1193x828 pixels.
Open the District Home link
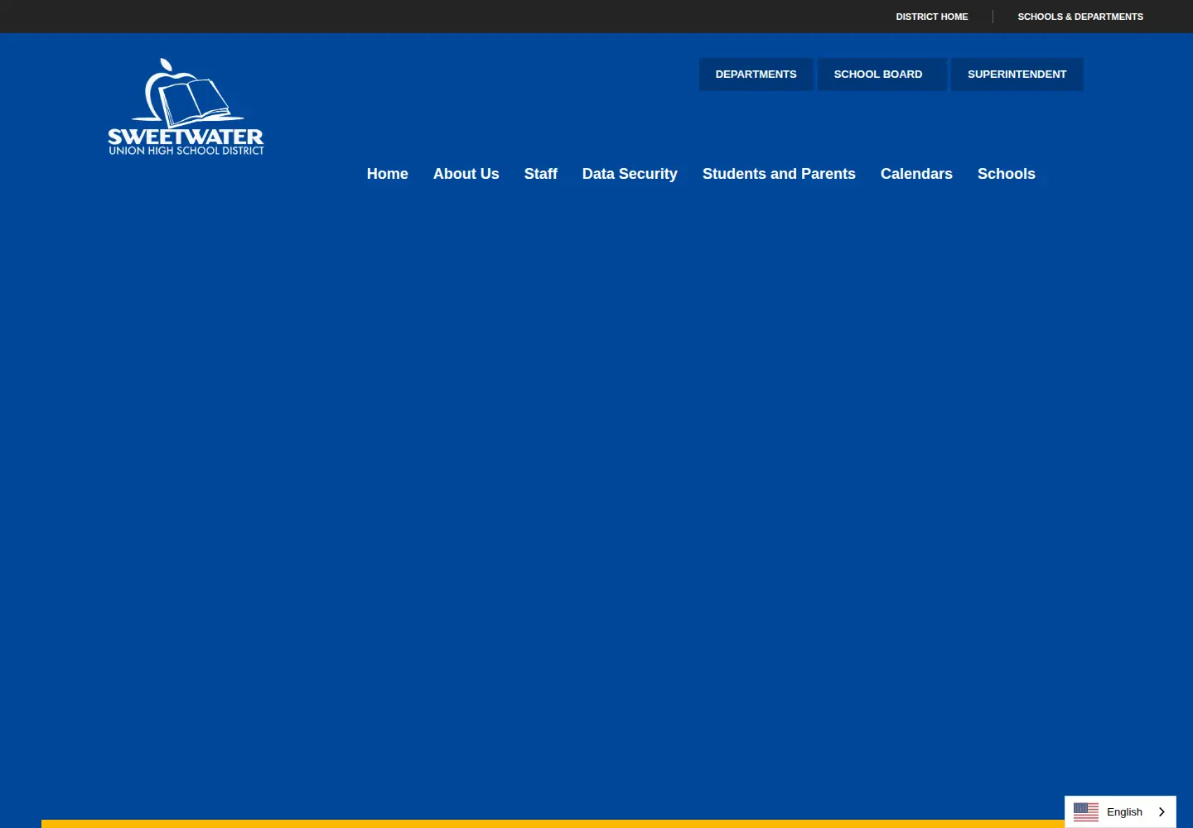[x=932, y=17]
